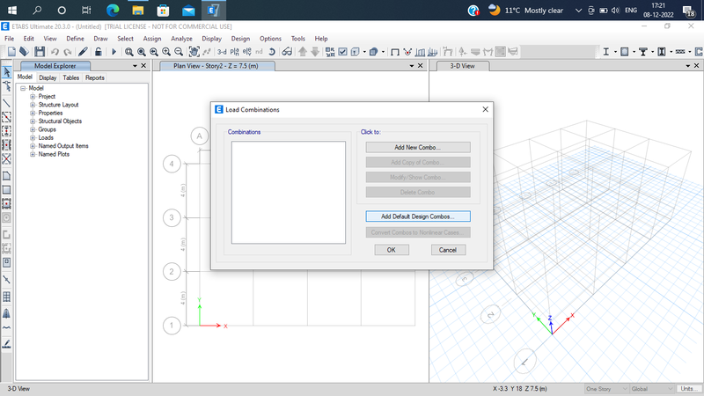
Task: Open the system tray overflow chevron
Action: click(578, 11)
